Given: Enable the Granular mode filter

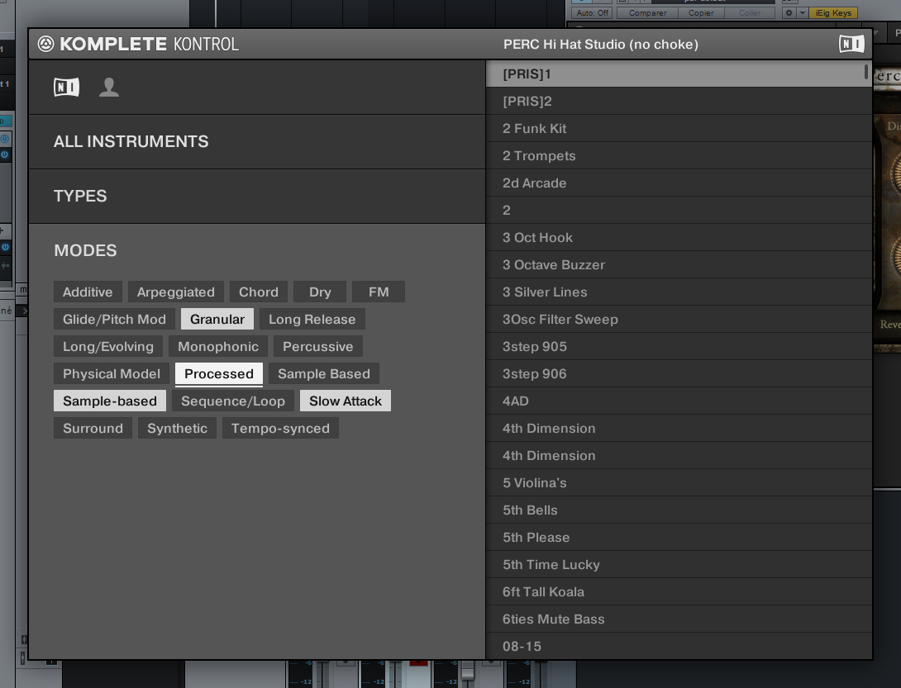Looking at the screenshot, I should (x=217, y=319).
